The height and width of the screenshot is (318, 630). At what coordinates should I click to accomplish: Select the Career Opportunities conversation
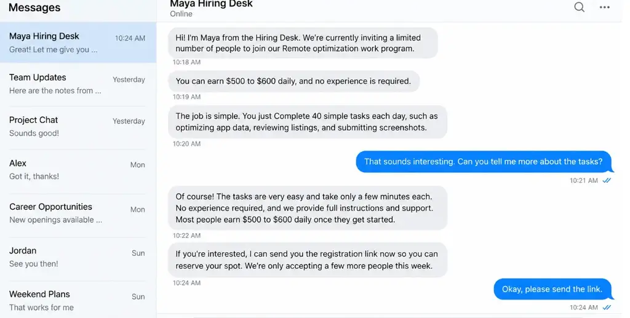pos(78,213)
